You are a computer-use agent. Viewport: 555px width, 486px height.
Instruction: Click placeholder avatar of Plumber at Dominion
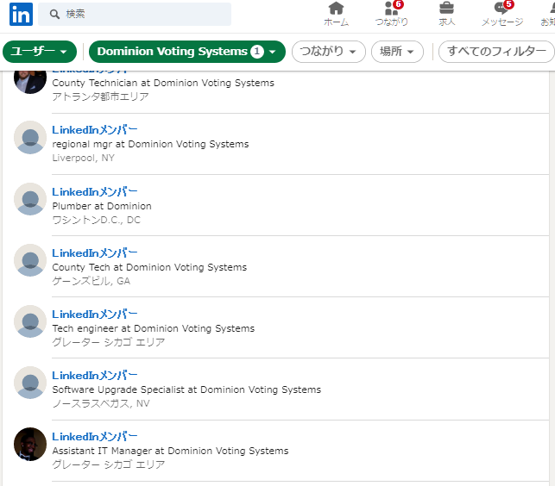point(30,199)
